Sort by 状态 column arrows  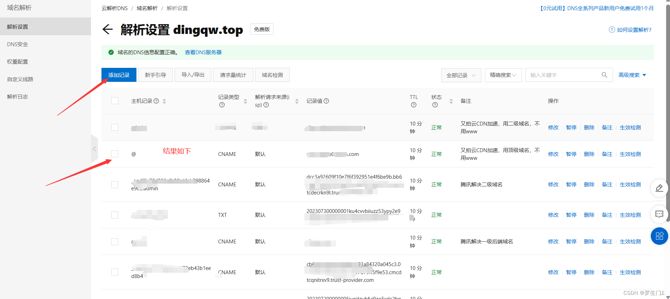tap(451, 101)
